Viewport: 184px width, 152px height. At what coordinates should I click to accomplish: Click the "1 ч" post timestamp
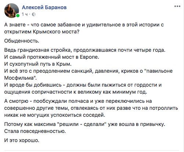pyautogui.click(x=25, y=14)
